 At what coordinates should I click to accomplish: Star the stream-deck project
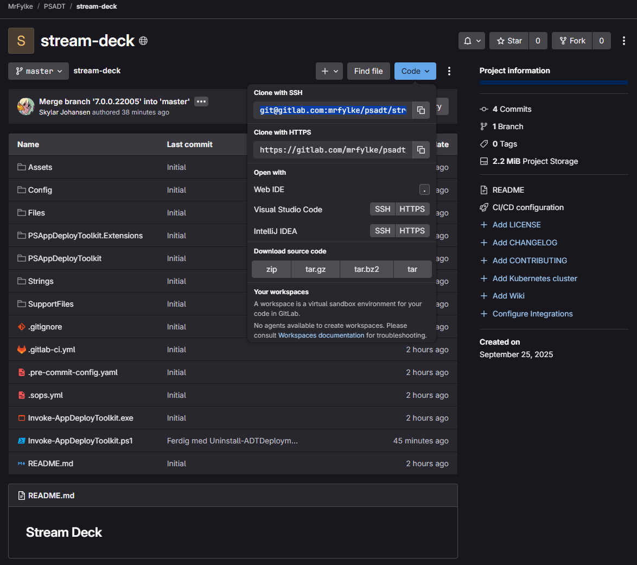(509, 41)
